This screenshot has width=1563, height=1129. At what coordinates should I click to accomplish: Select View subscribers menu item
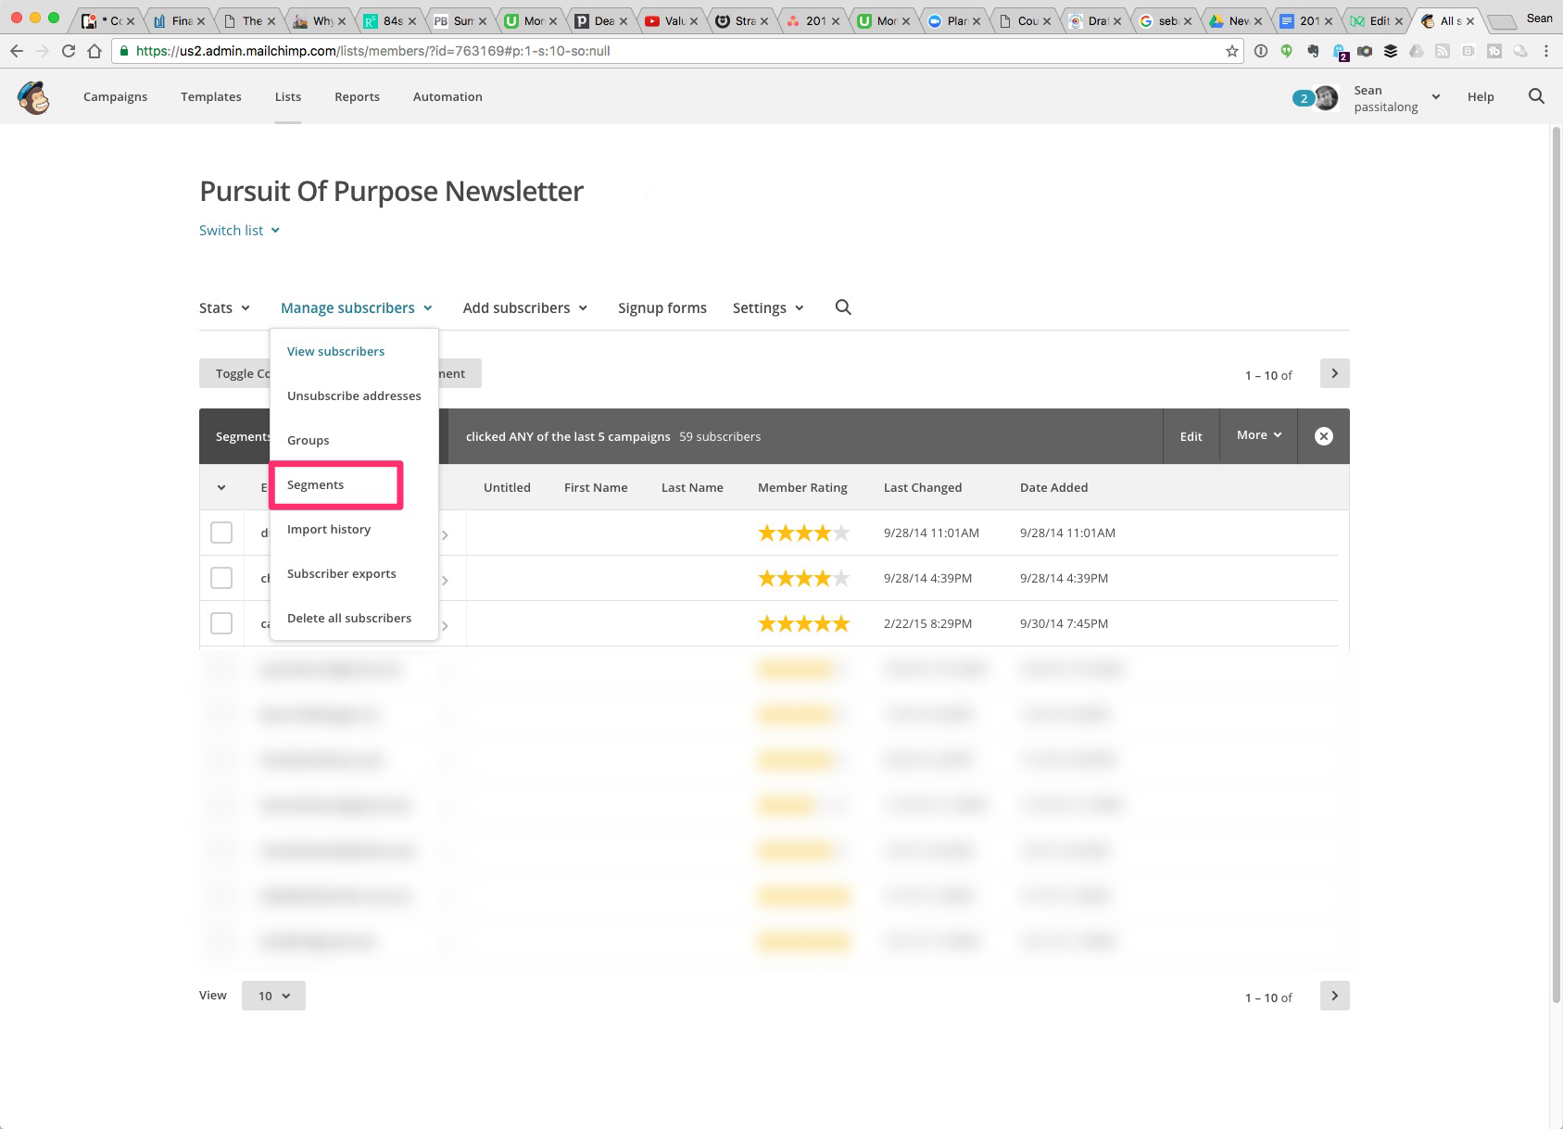[x=335, y=351]
